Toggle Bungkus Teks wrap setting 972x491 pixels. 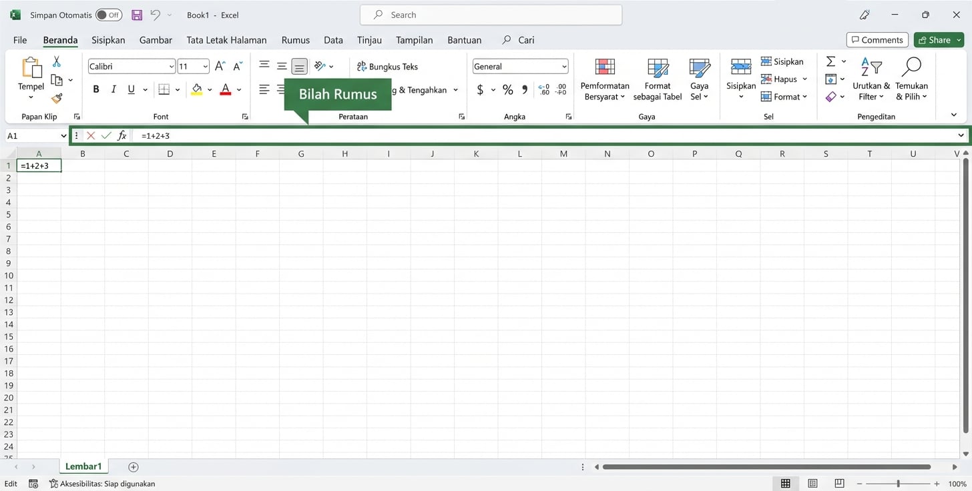387,67
